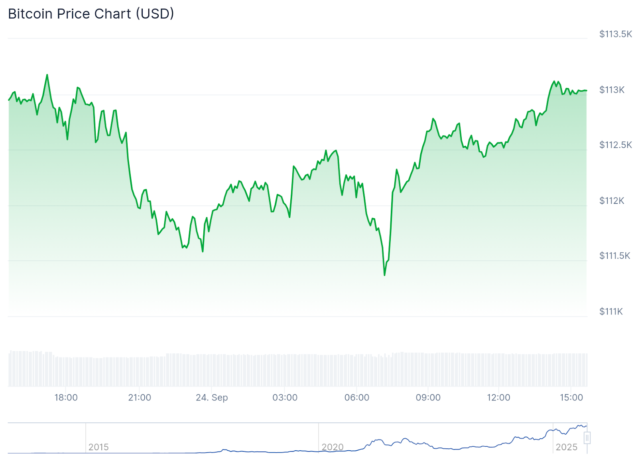Screen dimensions: 638x465
Task: Click 2015 in the overview navigator
Action: [x=98, y=447]
